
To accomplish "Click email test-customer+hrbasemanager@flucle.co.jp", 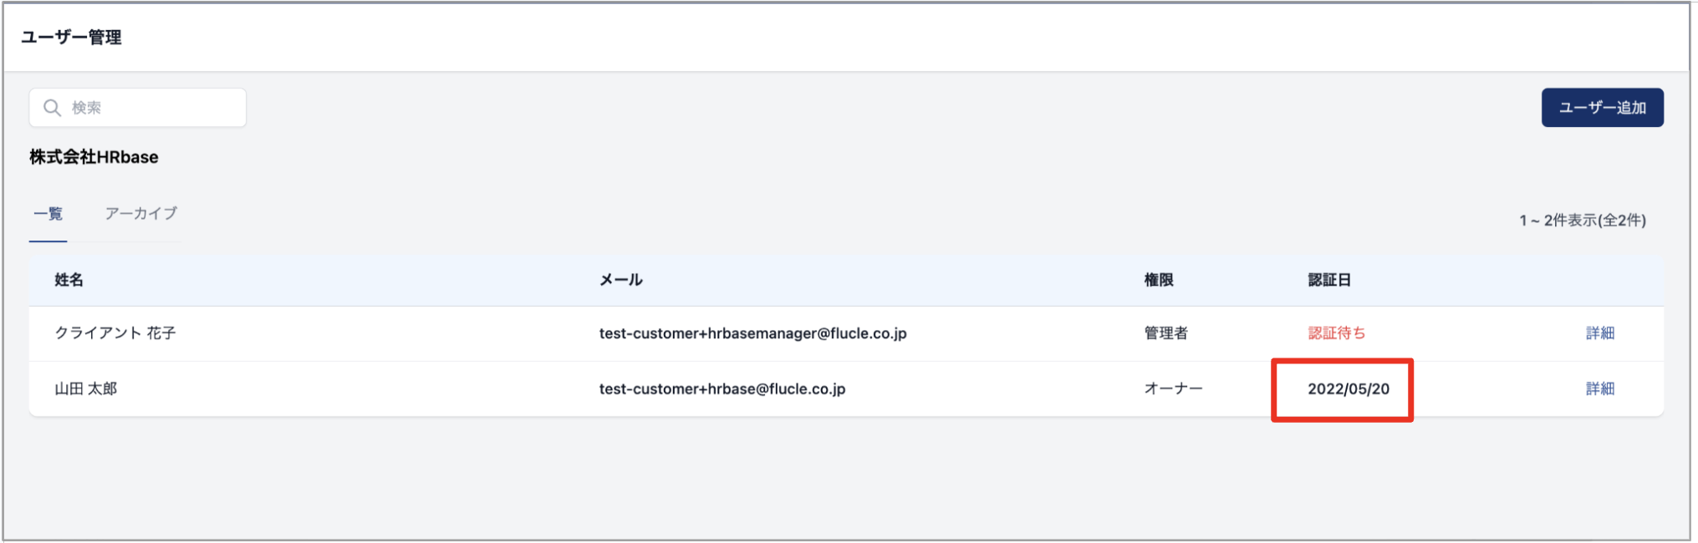I will point(752,333).
